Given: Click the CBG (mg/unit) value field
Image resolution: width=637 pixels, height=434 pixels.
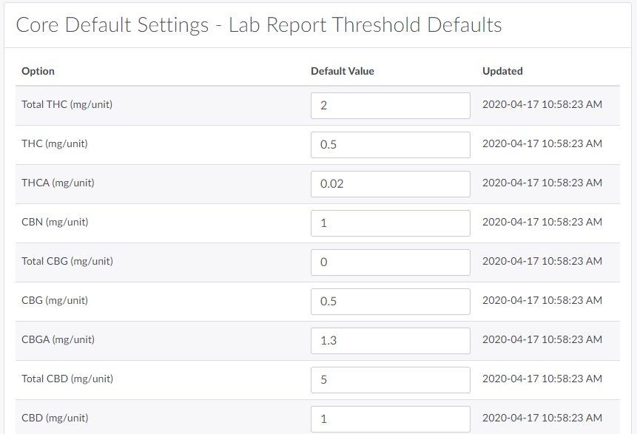Looking at the screenshot, I should click(390, 301).
